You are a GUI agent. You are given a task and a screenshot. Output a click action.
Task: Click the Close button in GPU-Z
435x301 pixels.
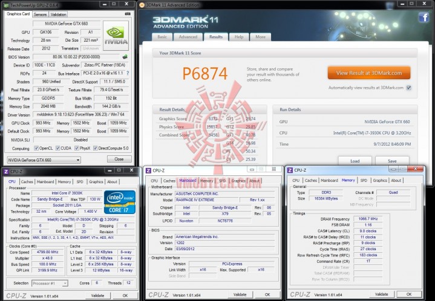(119, 159)
